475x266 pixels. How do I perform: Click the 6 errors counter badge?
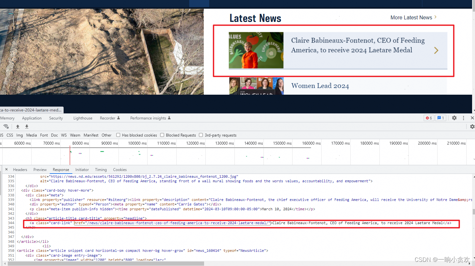click(x=429, y=118)
